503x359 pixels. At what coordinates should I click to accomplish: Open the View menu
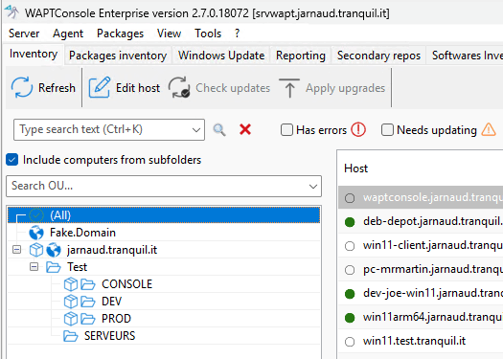coord(169,34)
